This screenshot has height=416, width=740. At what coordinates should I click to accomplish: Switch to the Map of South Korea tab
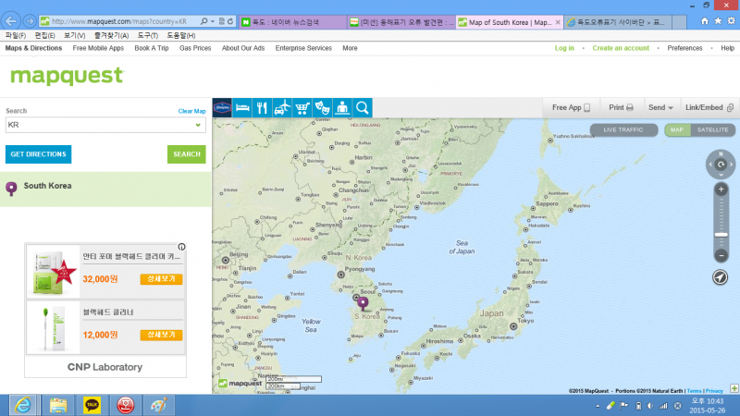point(507,20)
